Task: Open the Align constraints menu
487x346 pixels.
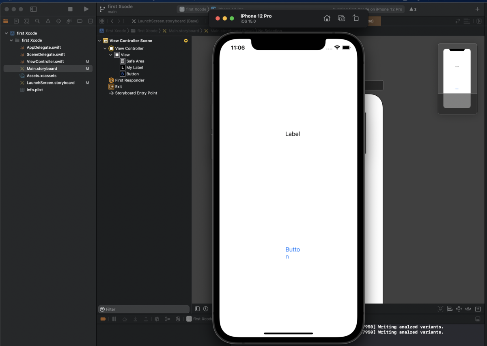Action: pyautogui.click(x=450, y=309)
